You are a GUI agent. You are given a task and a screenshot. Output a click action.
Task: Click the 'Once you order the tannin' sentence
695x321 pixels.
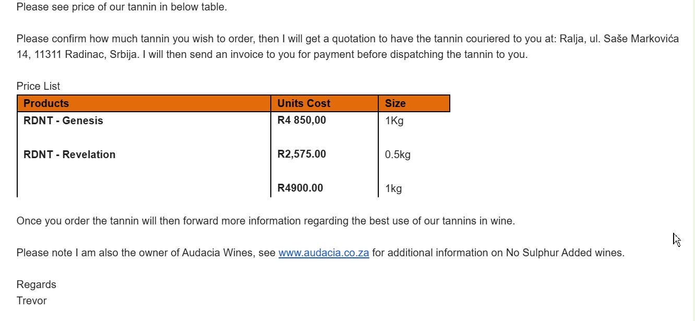[266, 221]
